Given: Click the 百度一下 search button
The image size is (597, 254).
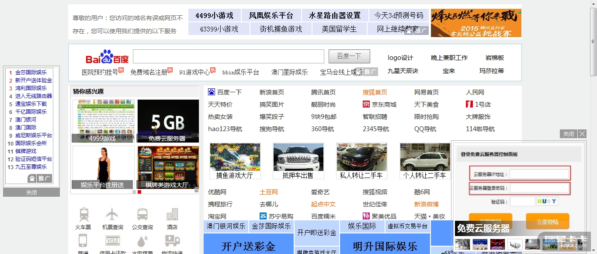Looking at the screenshot, I should pos(349,56).
